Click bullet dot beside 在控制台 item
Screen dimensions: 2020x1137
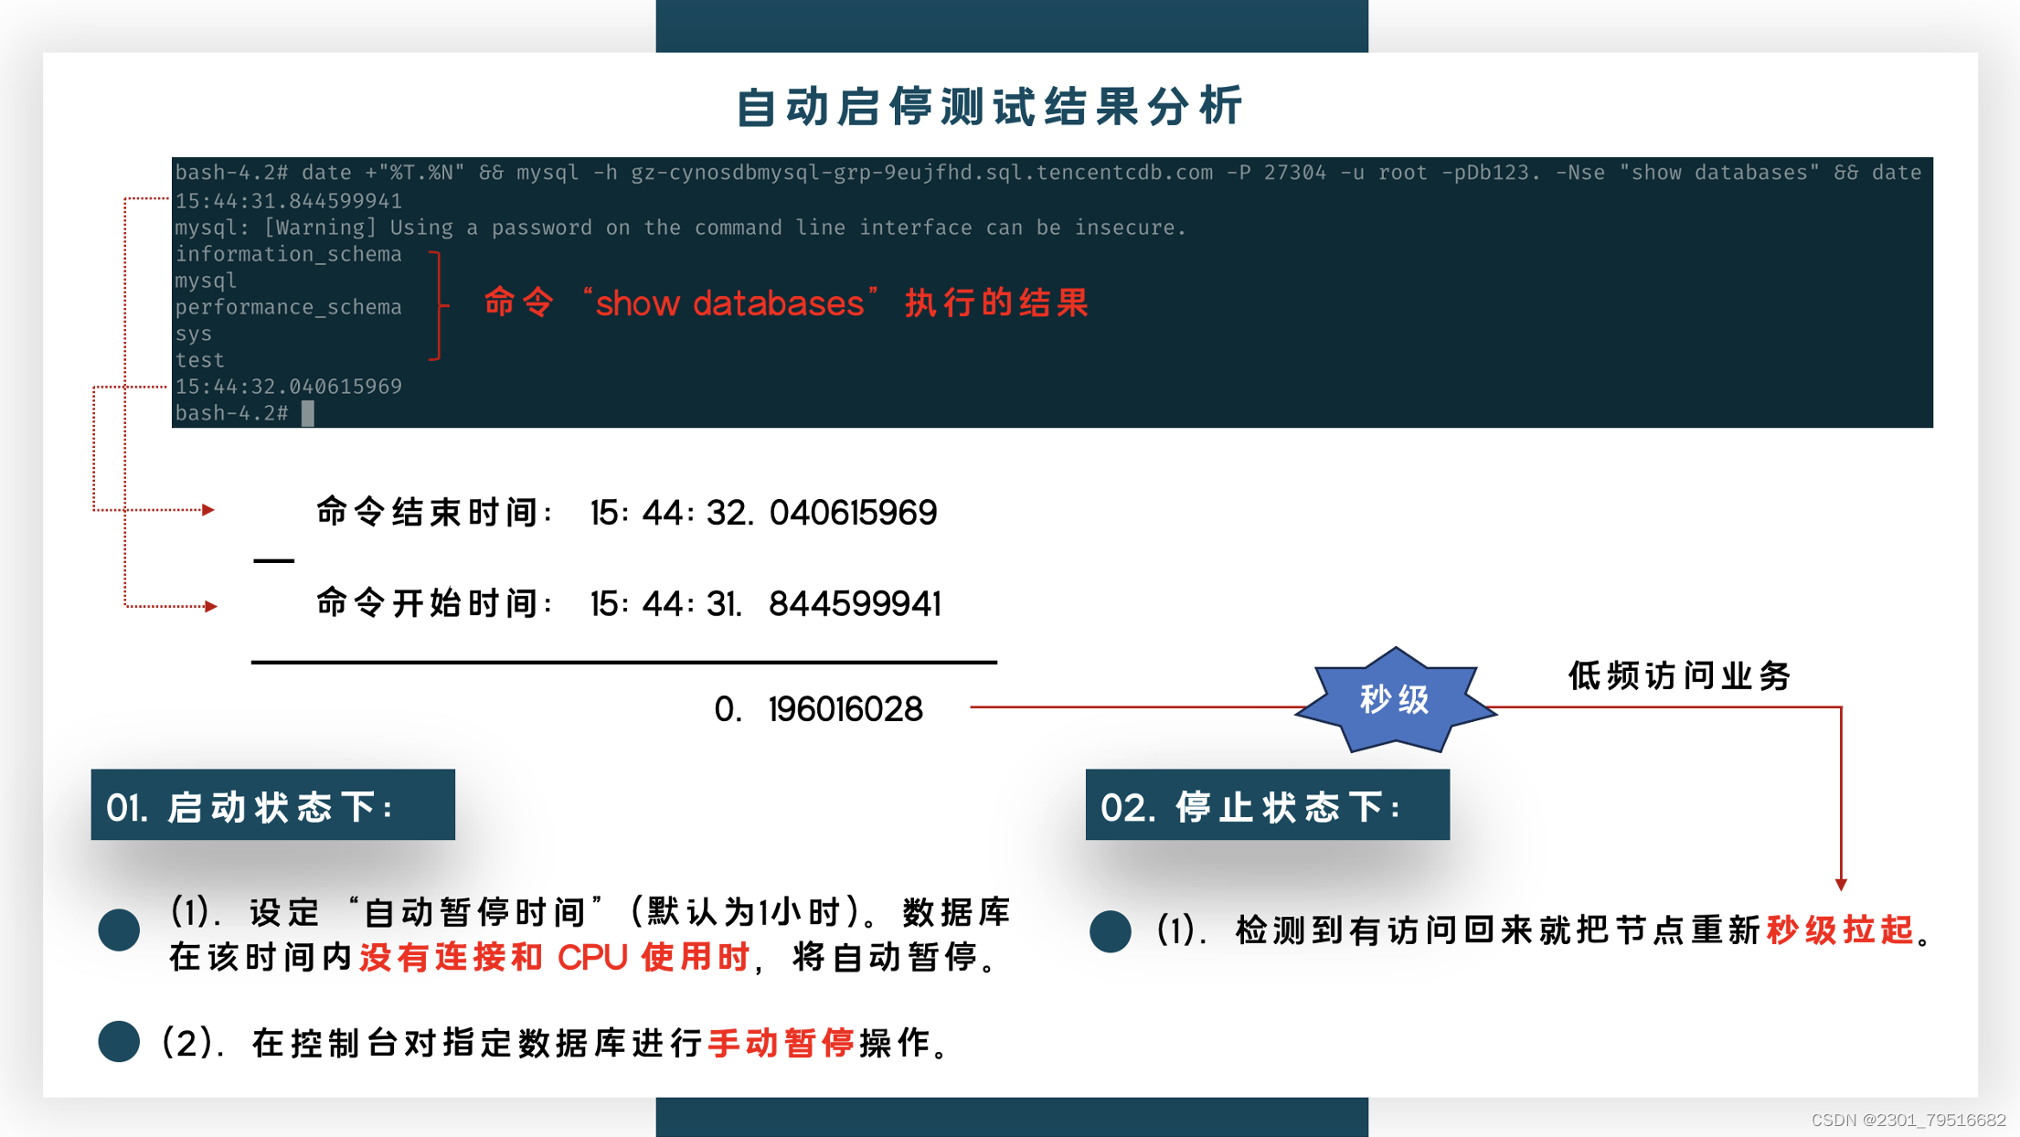click(119, 1041)
